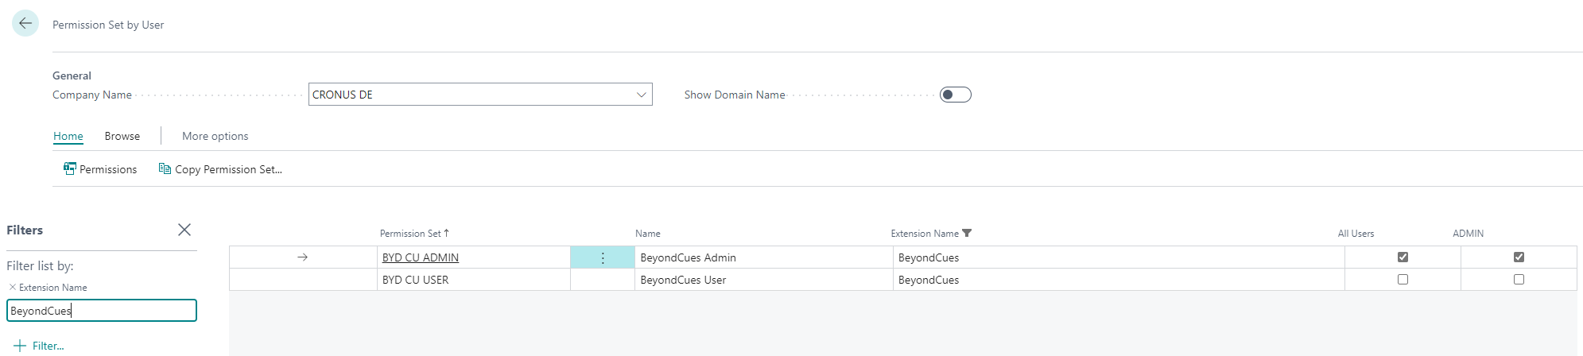Viewport: 1583px width, 356px height.
Task: Expand the Company Name dropdown
Action: coord(641,95)
